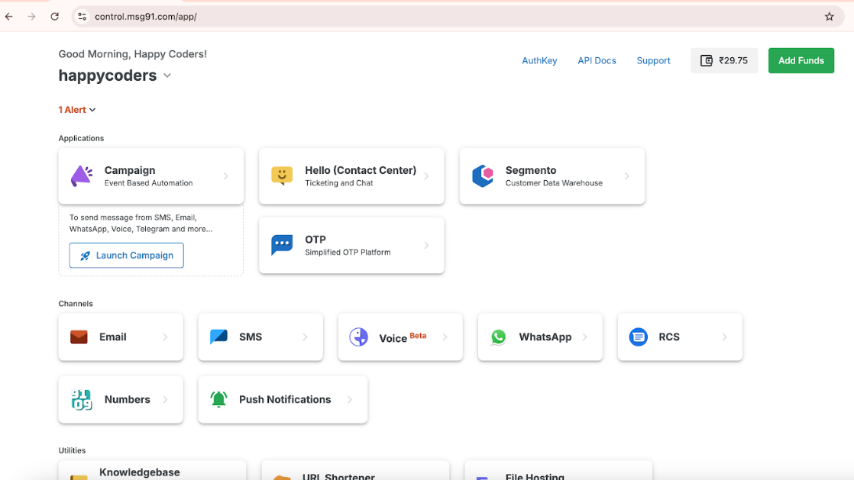The image size is (854, 480).
Task: Click the Numbers digits icon
Action: [81, 399]
